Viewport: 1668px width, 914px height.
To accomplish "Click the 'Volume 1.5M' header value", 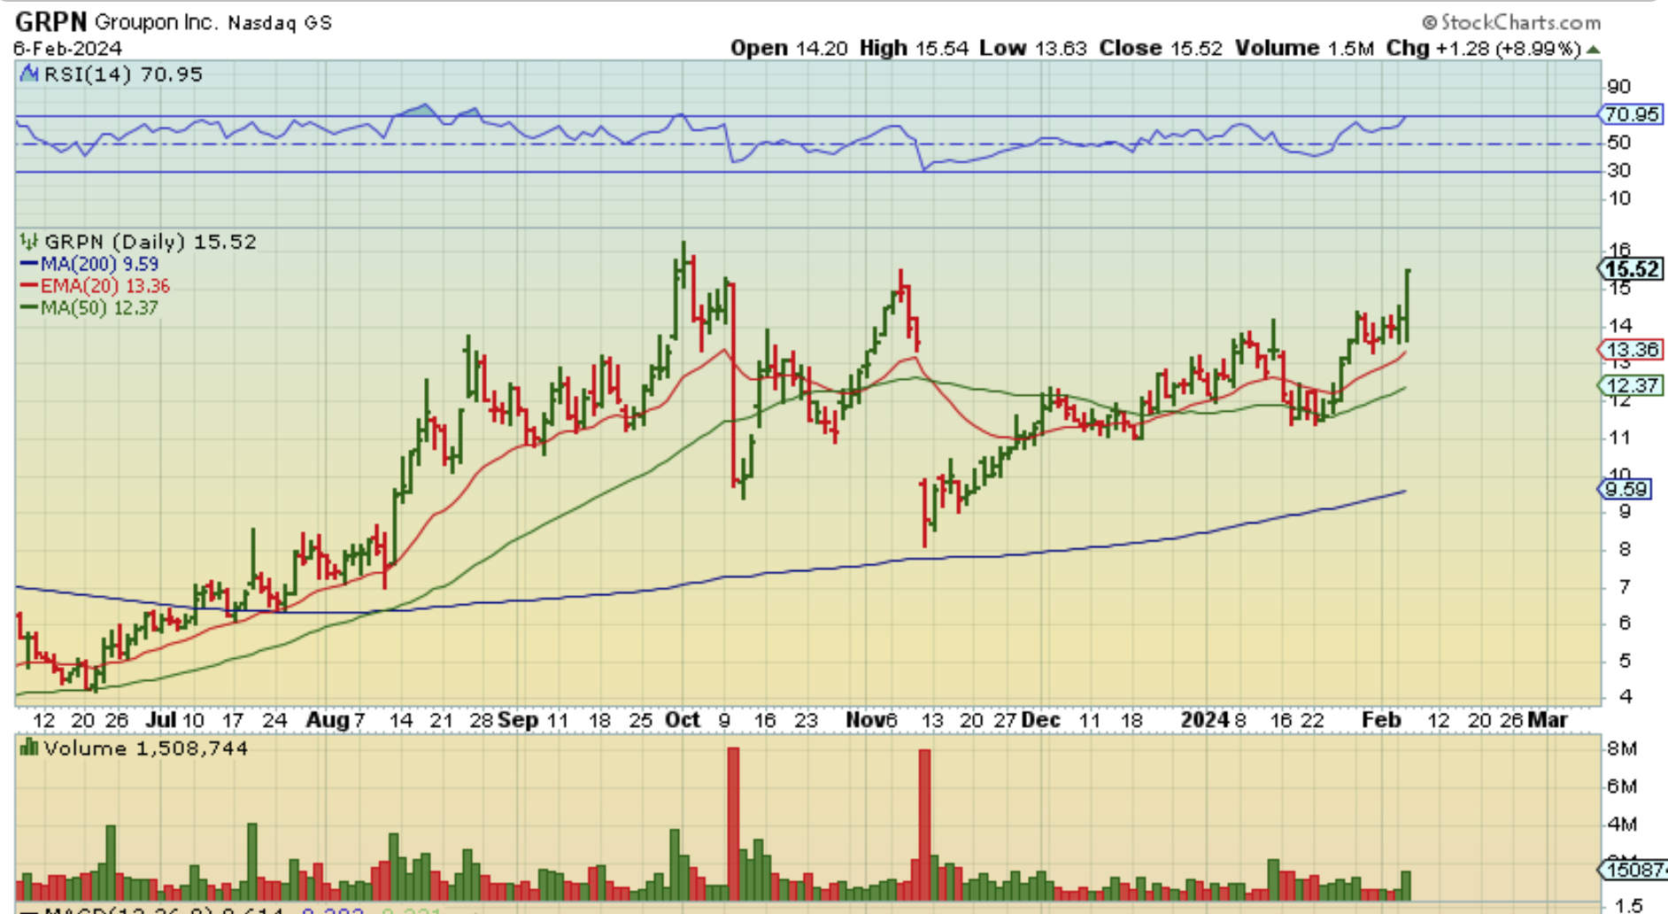I will click(x=1304, y=48).
